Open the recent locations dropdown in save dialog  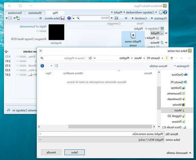coord(176,58)
